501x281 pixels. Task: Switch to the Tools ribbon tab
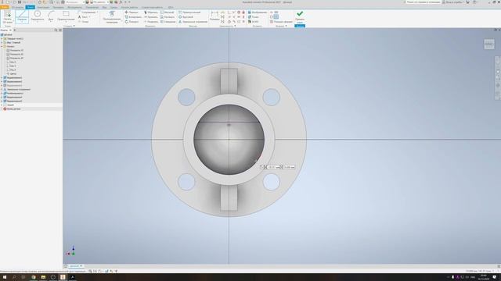tap(74, 7)
